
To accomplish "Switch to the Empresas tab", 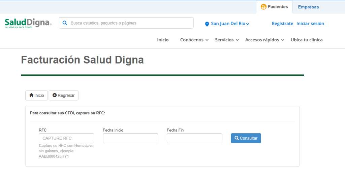I will [x=308, y=7].
